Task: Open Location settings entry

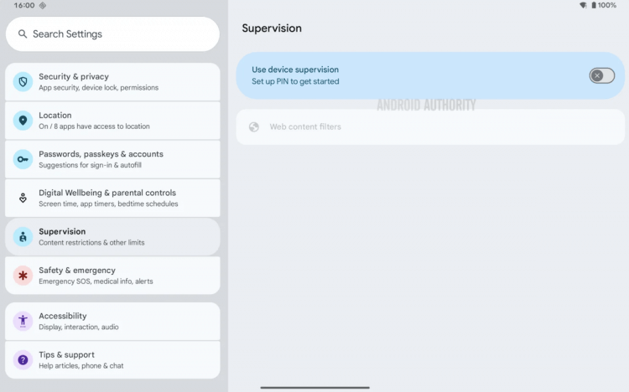Action: pos(112,121)
